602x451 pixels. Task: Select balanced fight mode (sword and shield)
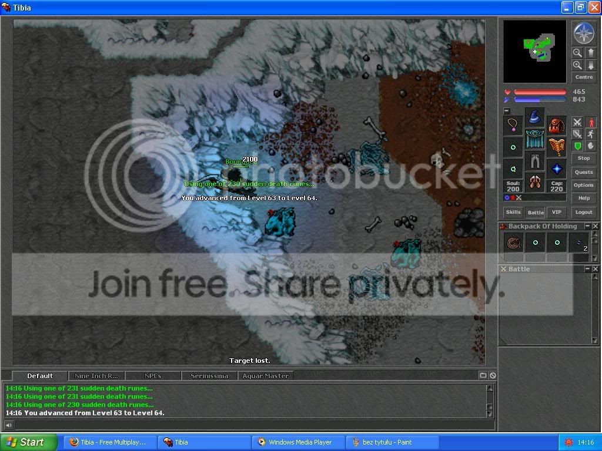point(577,134)
